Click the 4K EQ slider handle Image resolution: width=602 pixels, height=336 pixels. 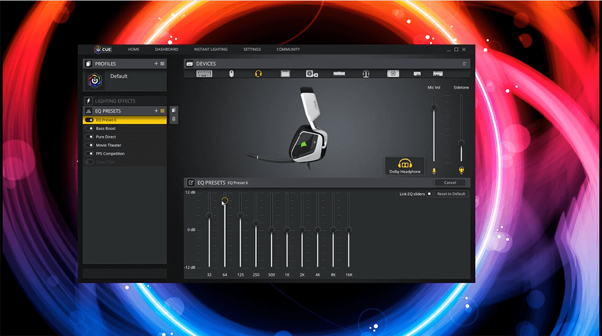point(317,229)
